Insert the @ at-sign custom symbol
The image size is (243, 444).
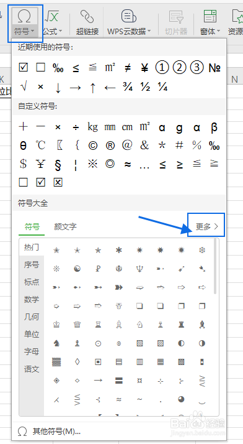[127, 146]
